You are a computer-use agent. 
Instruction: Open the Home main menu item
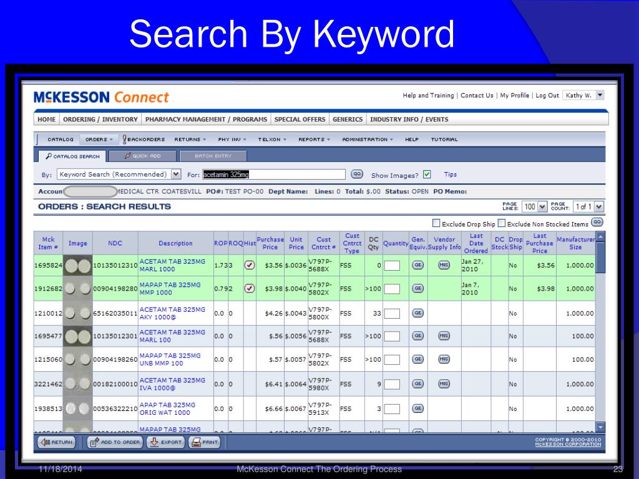point(46,119)
